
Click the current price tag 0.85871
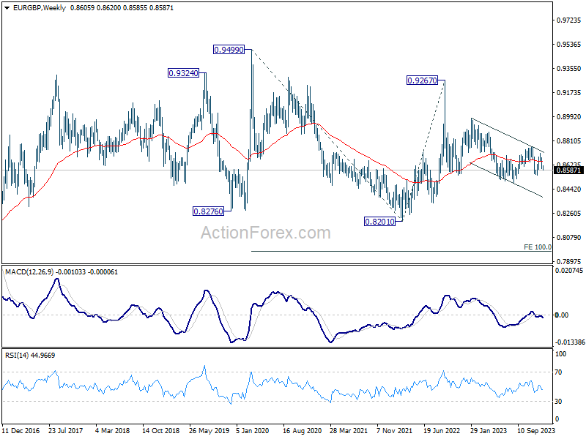pyautogui.click(x=569, y=170)
